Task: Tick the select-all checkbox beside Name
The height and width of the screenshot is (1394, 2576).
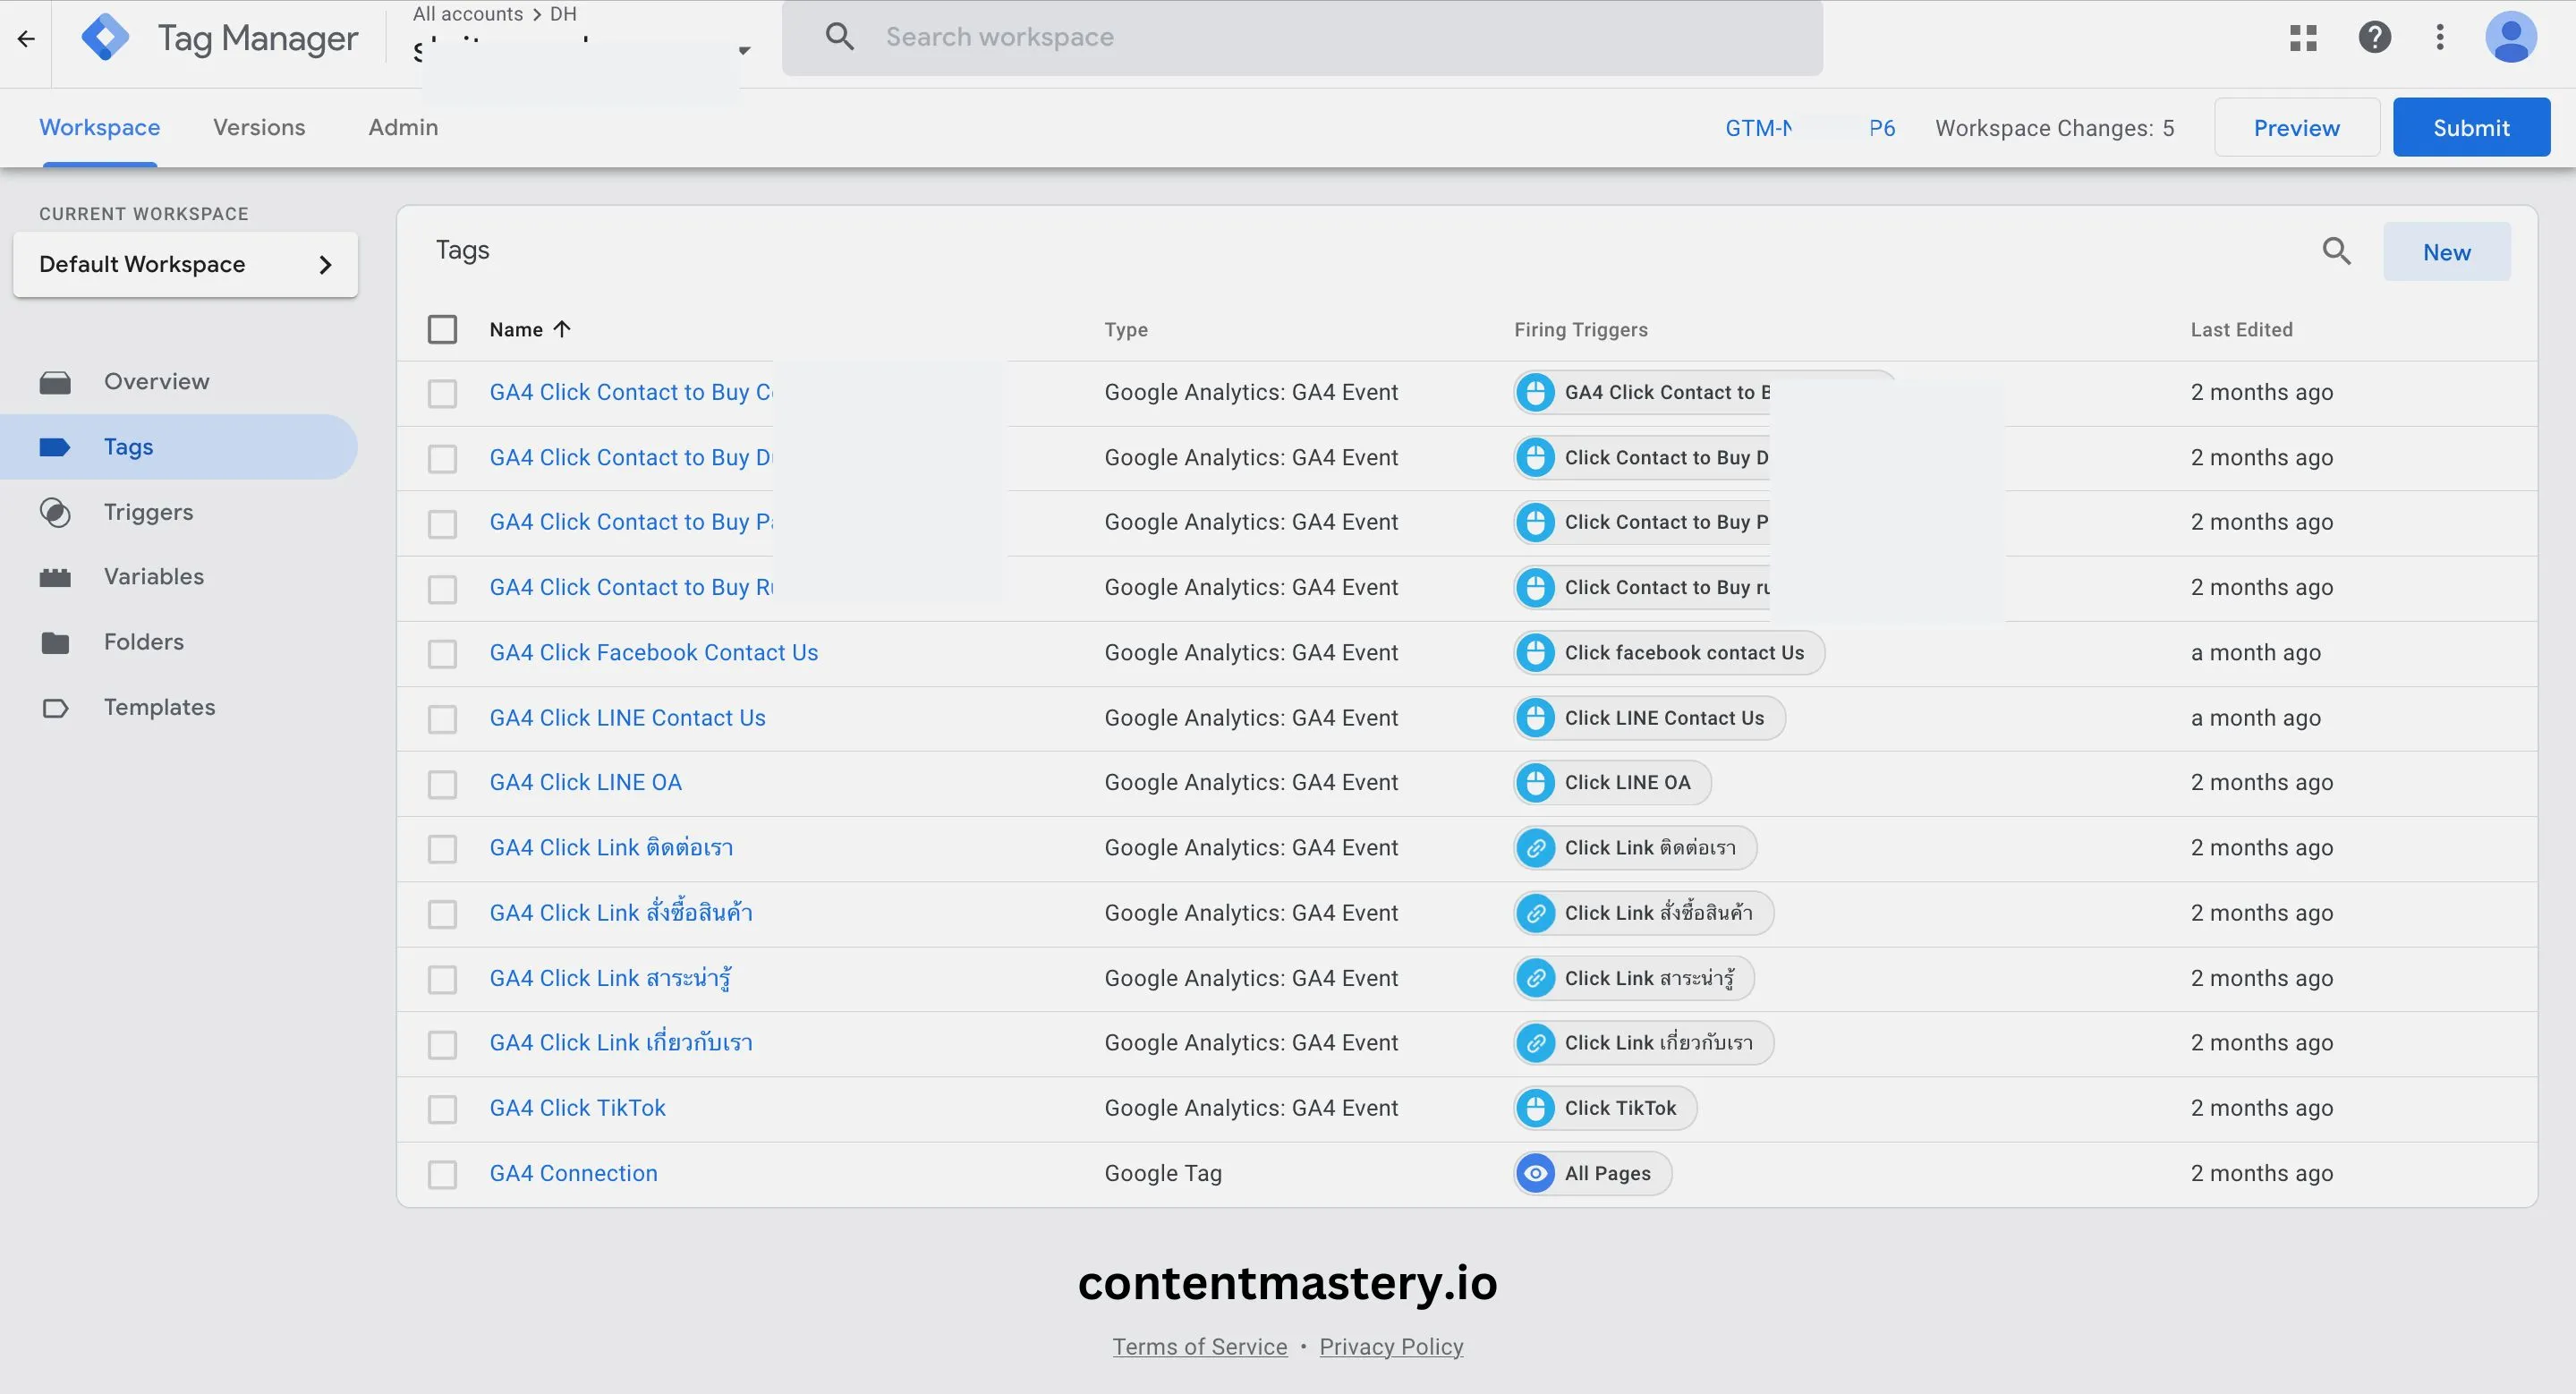Action: click(x=442, y=329)
